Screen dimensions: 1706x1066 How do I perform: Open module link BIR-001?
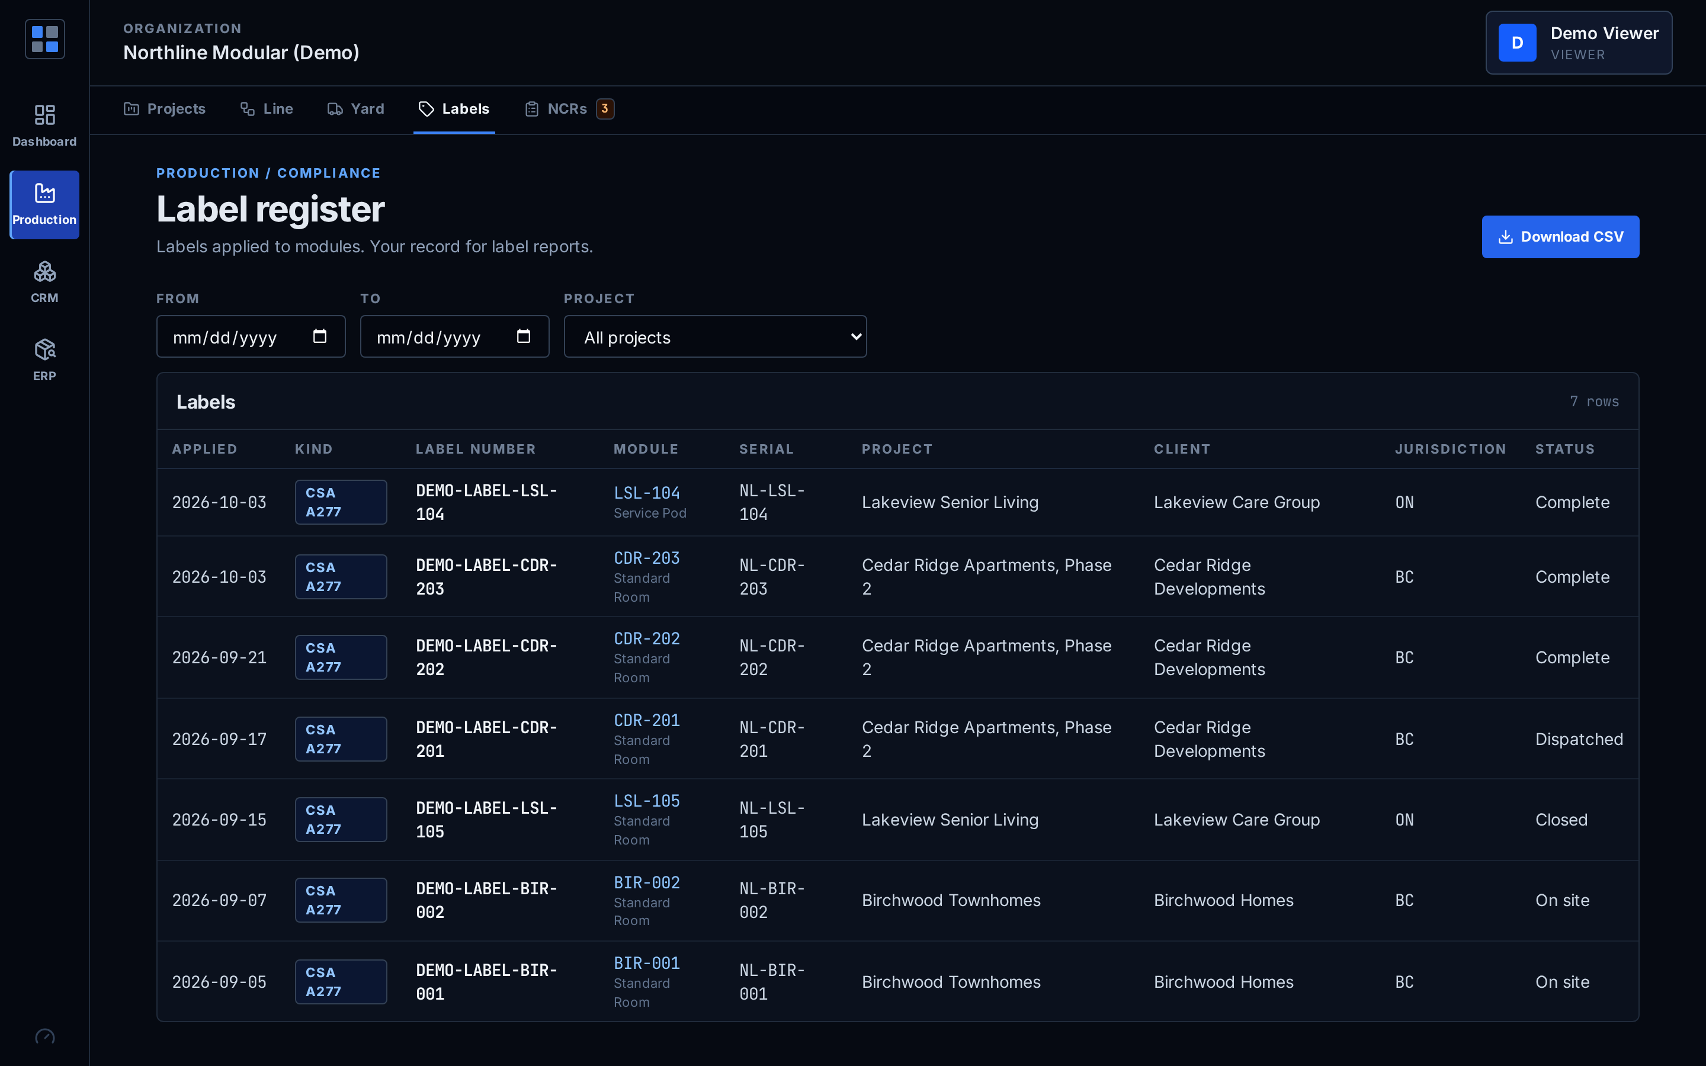pos(646,963)
